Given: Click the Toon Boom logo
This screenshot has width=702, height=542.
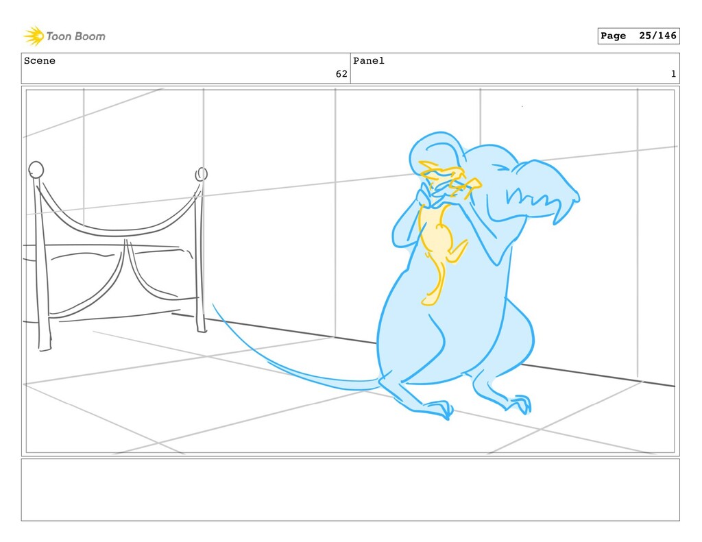Looking at the screenshot, I should (64, 36).
